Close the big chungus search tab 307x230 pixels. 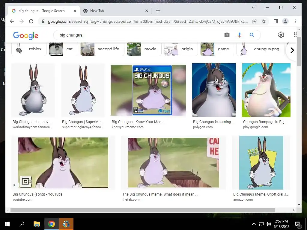click(75, 11)
